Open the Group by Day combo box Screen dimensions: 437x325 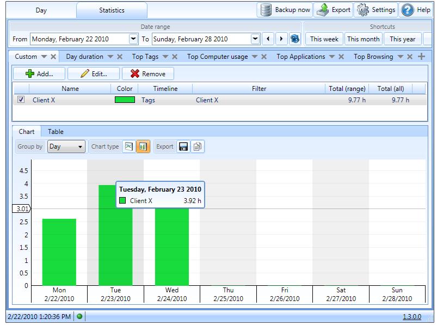[x=66, y=146]
